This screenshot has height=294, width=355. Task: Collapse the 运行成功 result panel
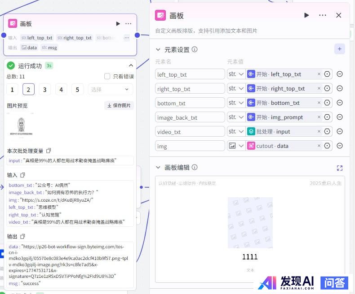(131, 65)
